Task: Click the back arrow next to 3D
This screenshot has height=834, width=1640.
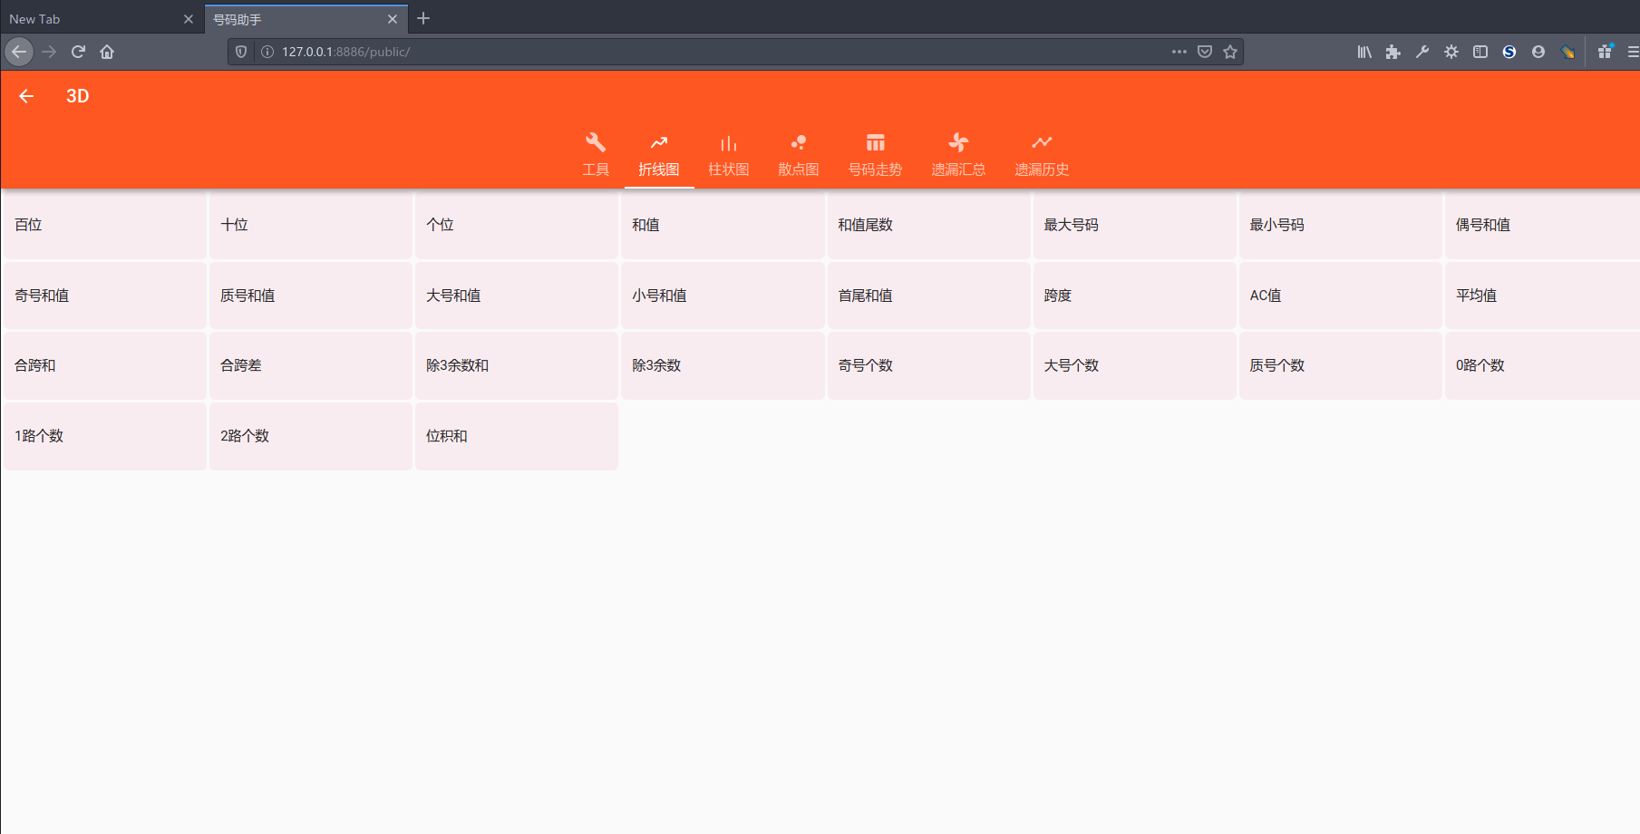Action: coord(26,96)
